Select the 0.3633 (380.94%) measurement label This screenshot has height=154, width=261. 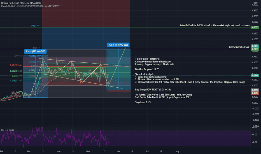tap(35, 51)
